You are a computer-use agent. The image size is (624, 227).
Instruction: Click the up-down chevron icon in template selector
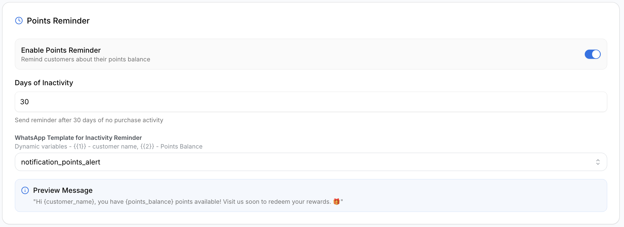click(598, 162)
